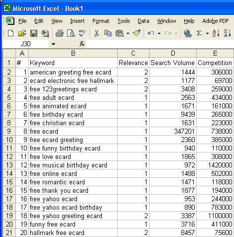This screenshot has width=234, height=237.
Task: Select column A header
Action: click(x=22, y=53)
